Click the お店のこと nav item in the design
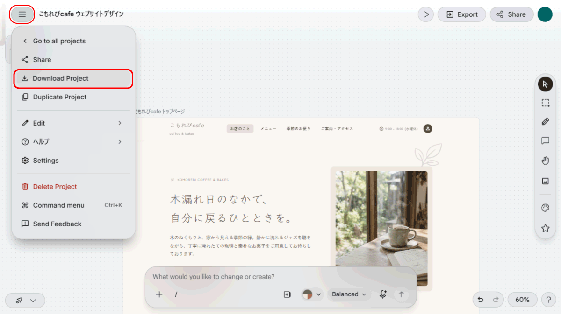The height and width of the screenshot is (315, 561). coord(240,129)
